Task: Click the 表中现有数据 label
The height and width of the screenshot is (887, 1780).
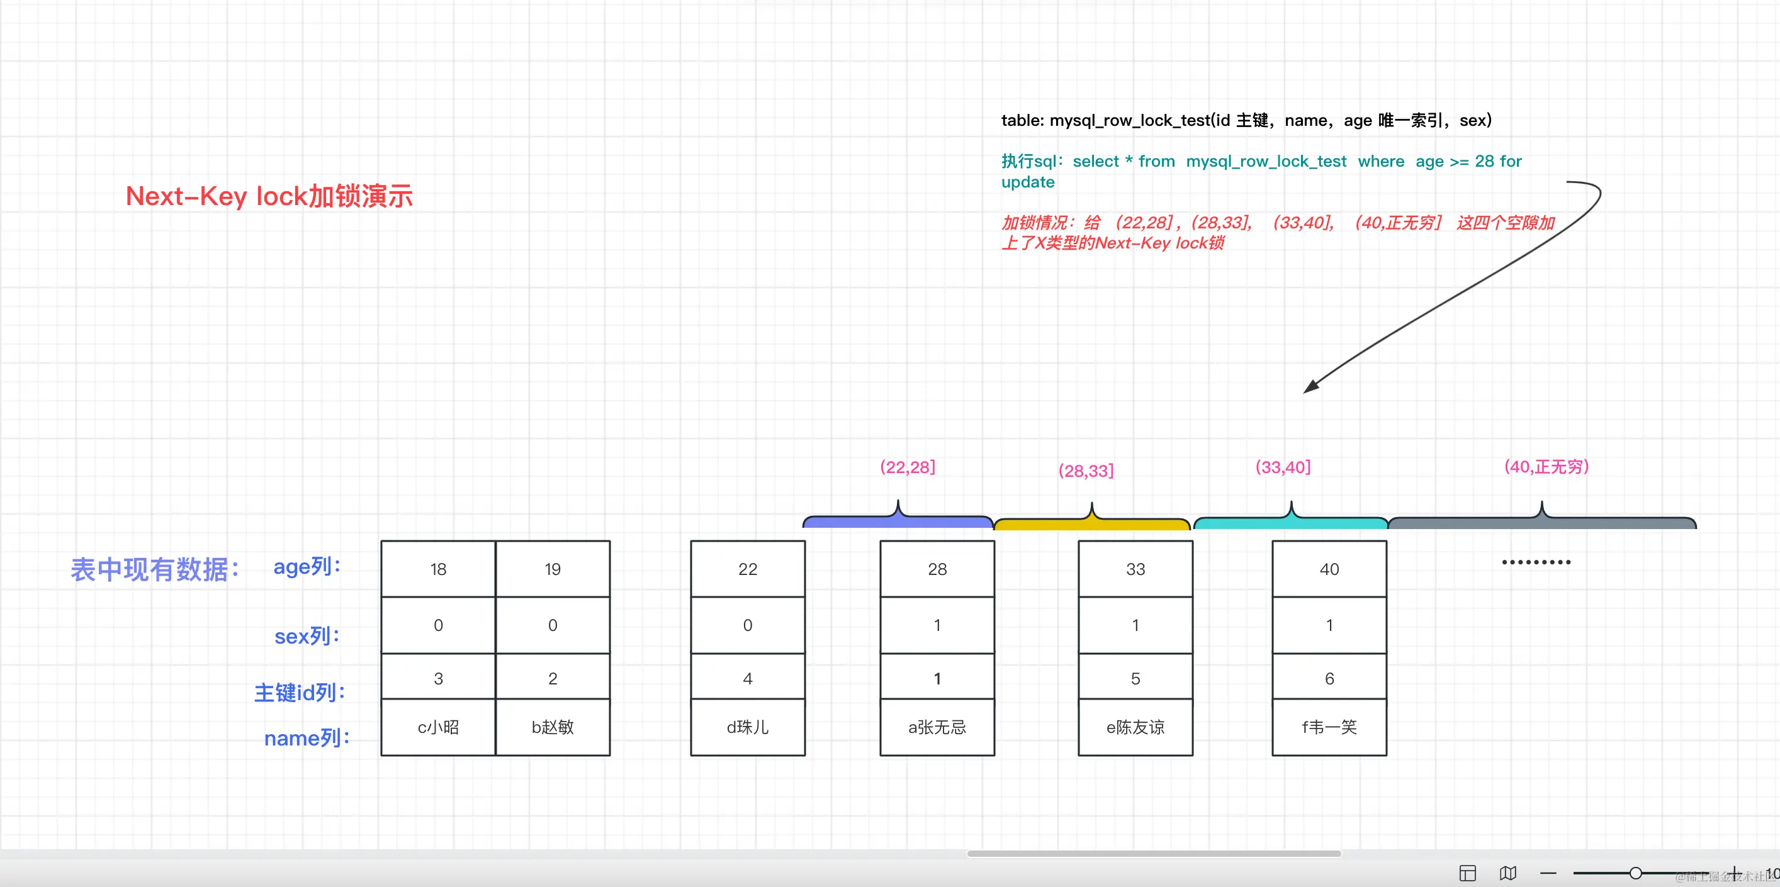Action: pyautogui.click(x=155, y=569)
